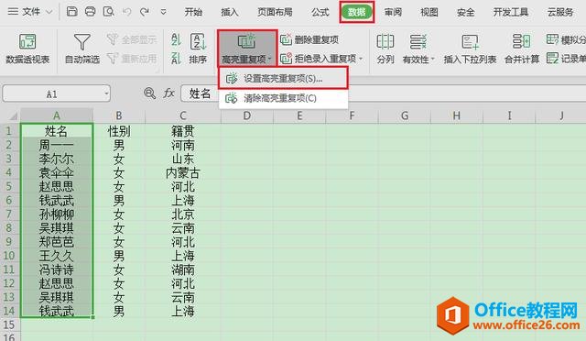Open the 开发工具 tab
Image resolution: width=586 pixels, height=341 pixels.
[511, 12]
